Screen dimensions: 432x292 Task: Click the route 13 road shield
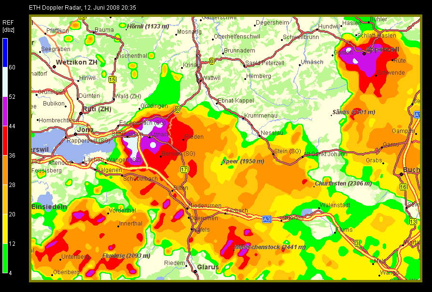click(x=413, y=222)
